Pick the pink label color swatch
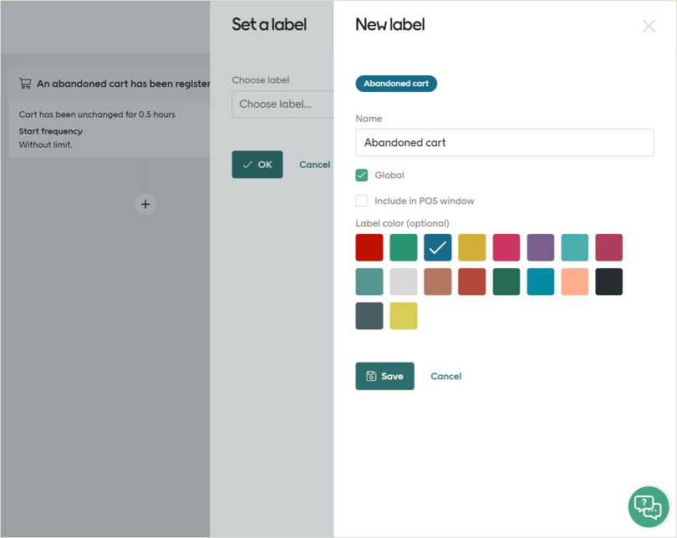This screenshot has height=538, width=677. [x=506, y=247]
